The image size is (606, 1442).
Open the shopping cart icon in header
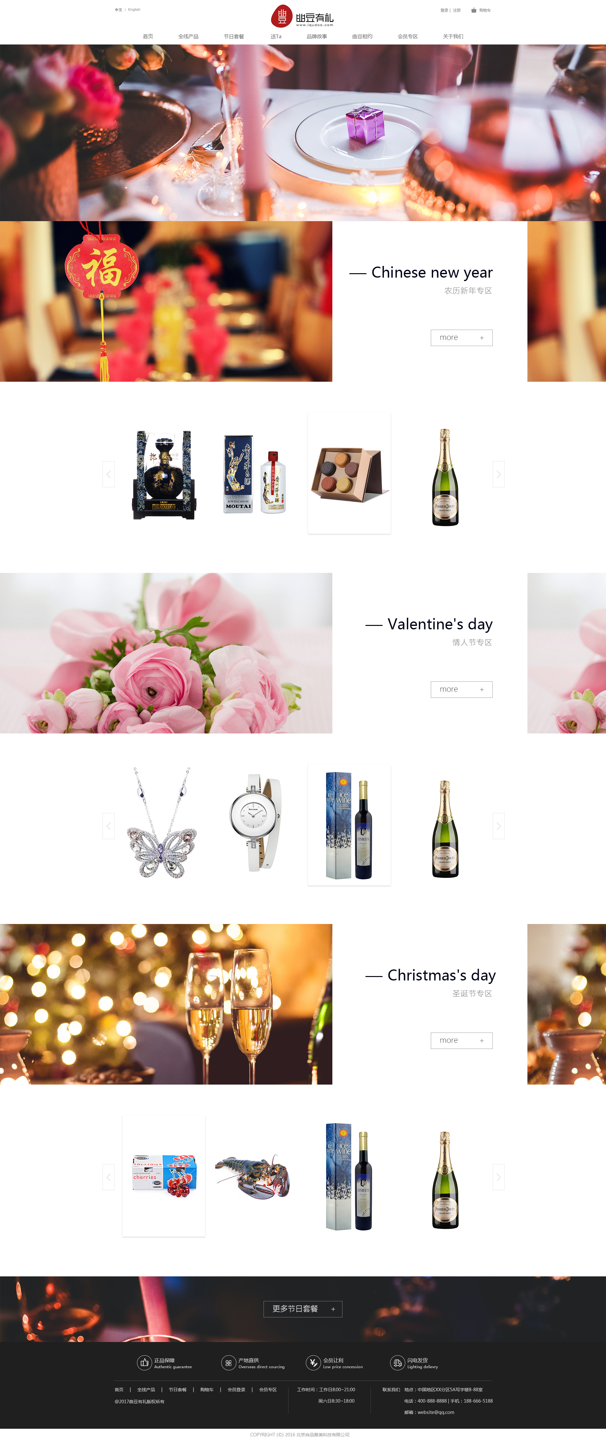[474, 10]
